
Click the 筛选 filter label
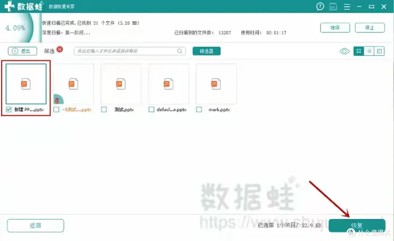pyautogui.click(x=49, y=51)
